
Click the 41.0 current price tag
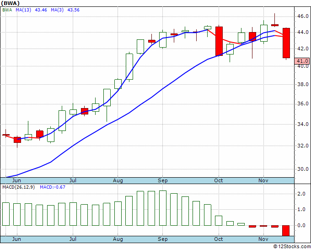(302, 61)
